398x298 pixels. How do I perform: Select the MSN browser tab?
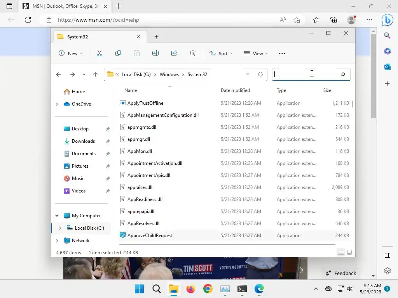click(65, 6)
